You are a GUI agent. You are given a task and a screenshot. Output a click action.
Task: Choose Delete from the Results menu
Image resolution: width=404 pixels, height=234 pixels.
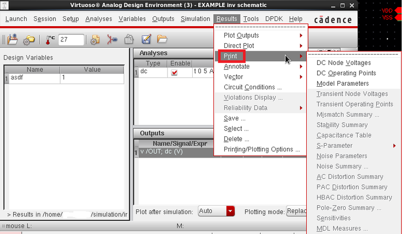(236, 139)
